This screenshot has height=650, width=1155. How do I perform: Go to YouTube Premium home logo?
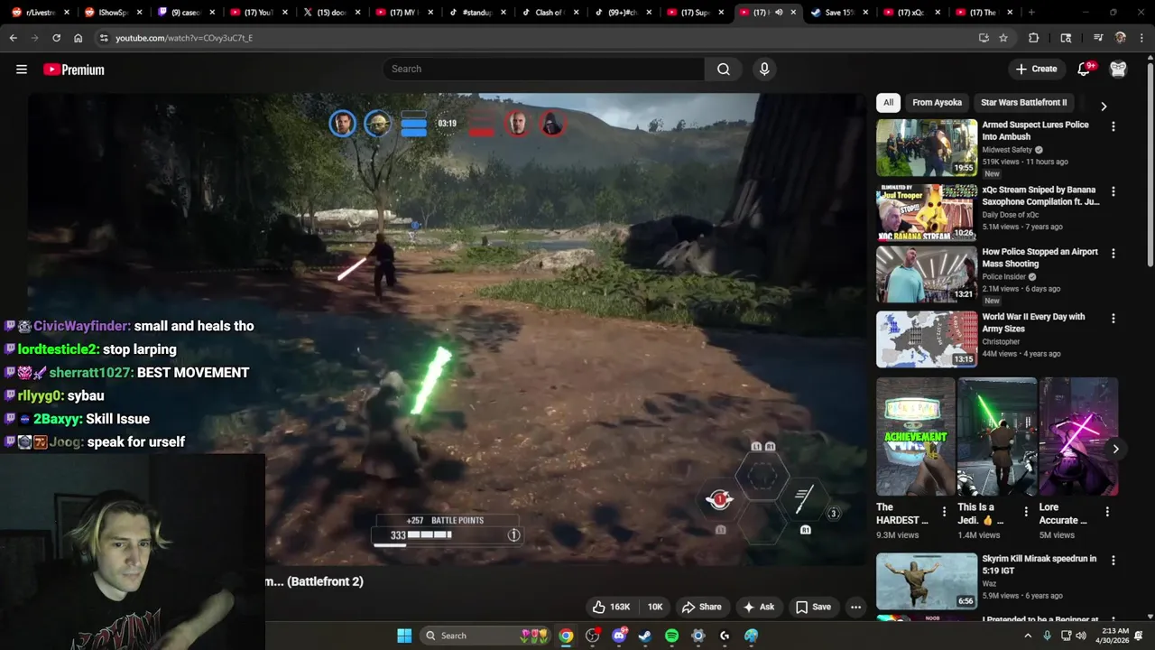74,70
